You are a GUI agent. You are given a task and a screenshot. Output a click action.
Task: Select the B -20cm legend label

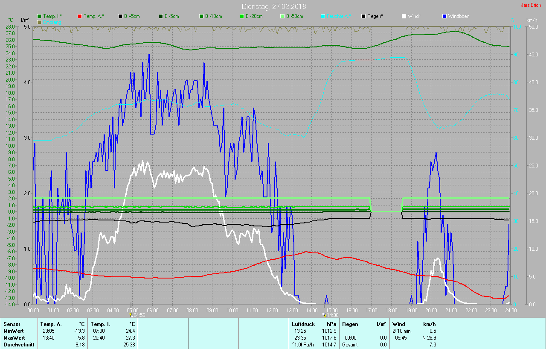coord(254,16)
